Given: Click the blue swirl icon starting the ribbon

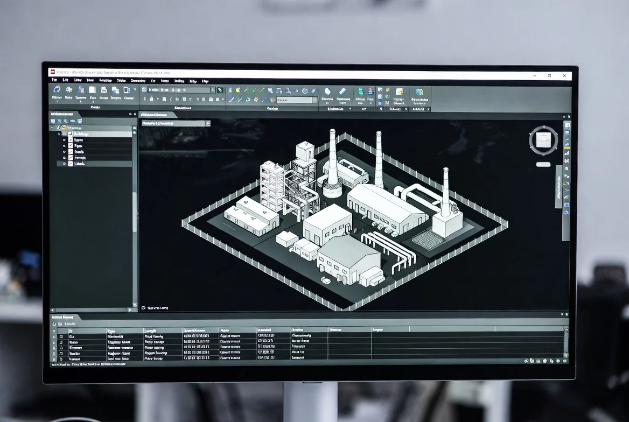Looking at the screenshot, I should tap(57, 90).
